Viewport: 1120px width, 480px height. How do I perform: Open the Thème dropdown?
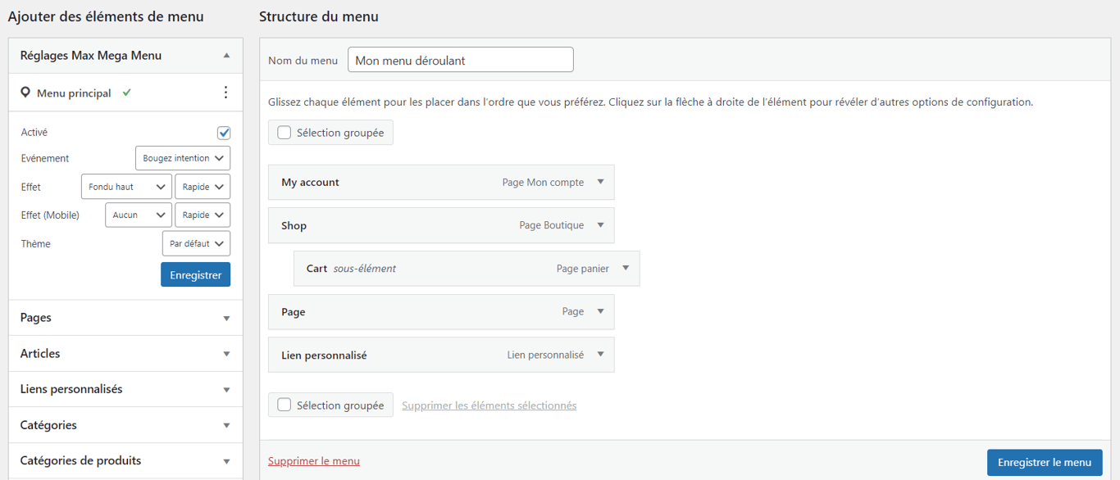[x=196, y=243]
